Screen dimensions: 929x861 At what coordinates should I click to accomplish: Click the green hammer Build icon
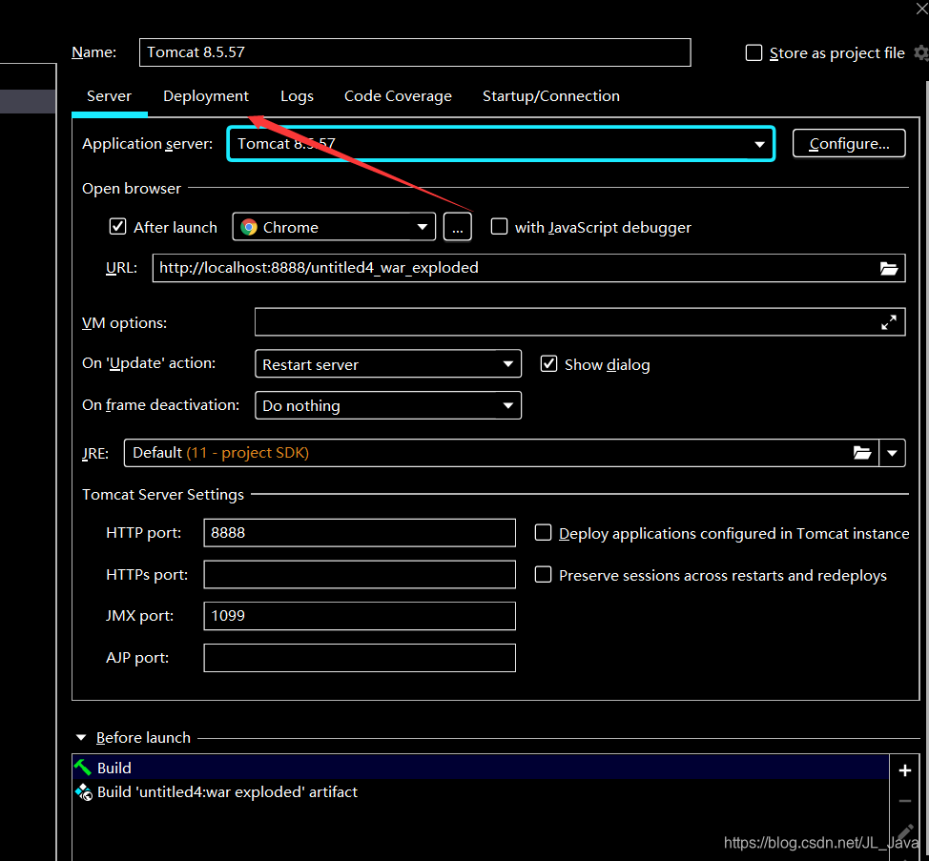tap(83, 768)
